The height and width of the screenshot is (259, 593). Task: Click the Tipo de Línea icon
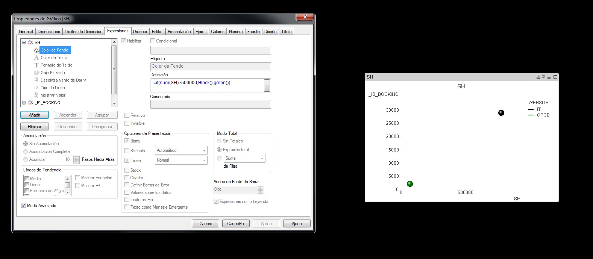tap(36, 88)
